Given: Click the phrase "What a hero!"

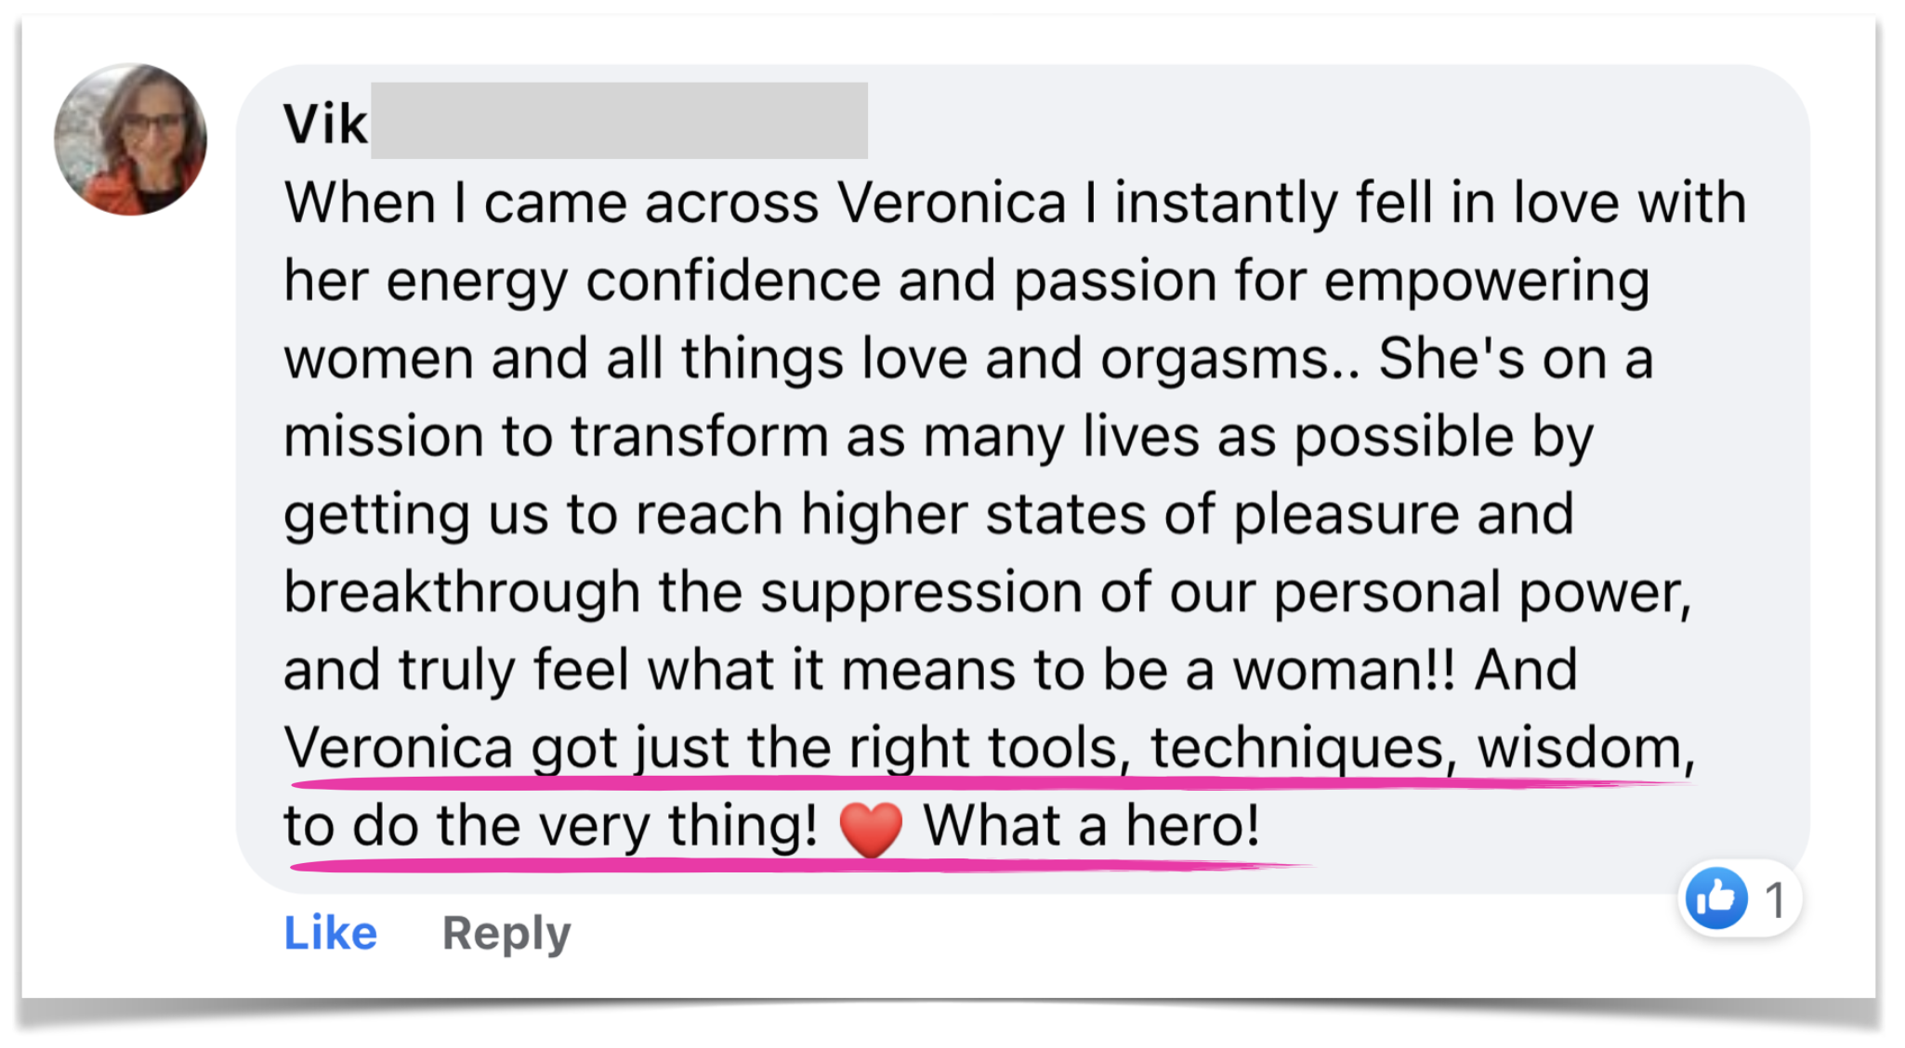Looking at the screenshot, I should tap(1091, 825).
